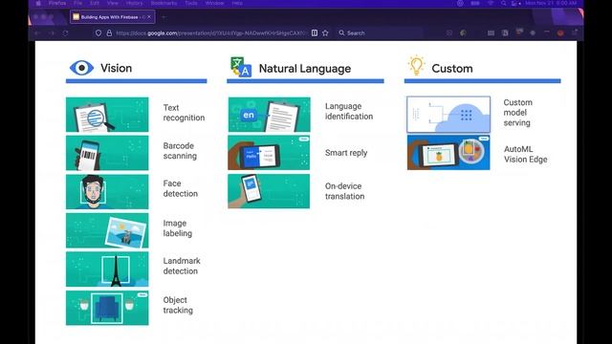The height and width of the screenshot is (344, 612).
Task: Open the Edit menu
Action: pyautogui.click(x=95, y=3)
